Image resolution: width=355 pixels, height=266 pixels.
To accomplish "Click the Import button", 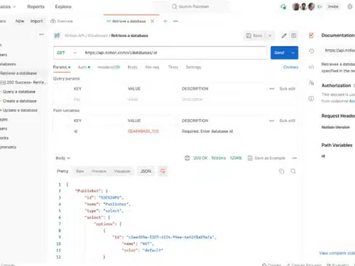I will (x=37, y=21).
